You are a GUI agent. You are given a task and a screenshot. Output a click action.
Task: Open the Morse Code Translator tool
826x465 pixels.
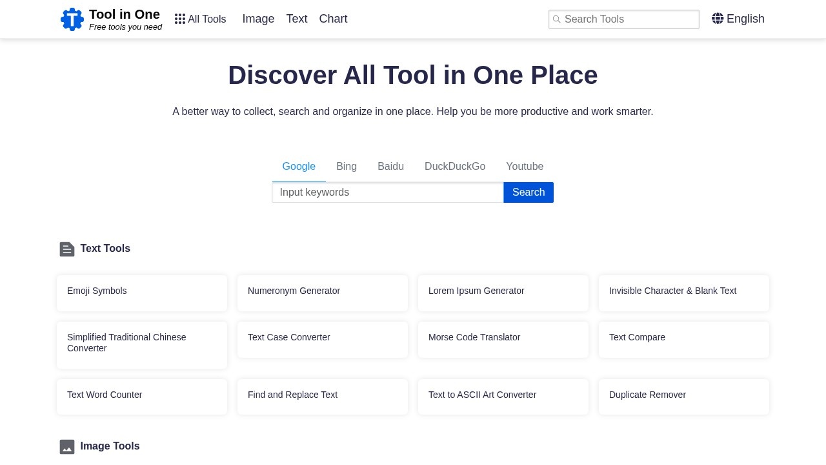(503, 339)
